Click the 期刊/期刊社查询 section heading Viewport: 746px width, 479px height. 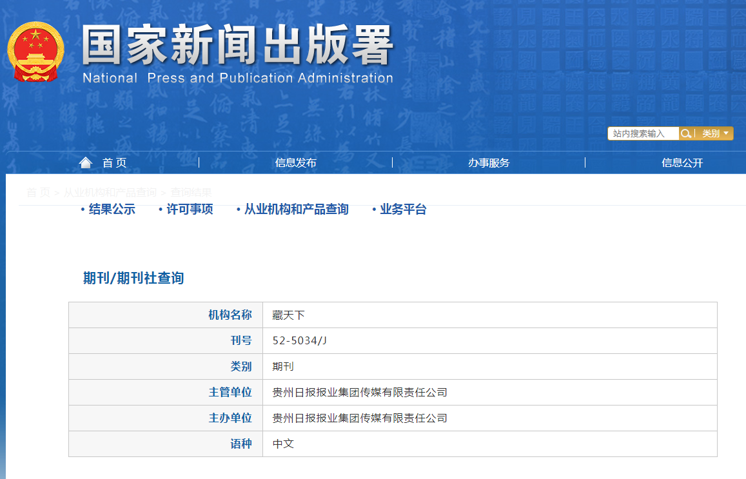tap(133, 278)
